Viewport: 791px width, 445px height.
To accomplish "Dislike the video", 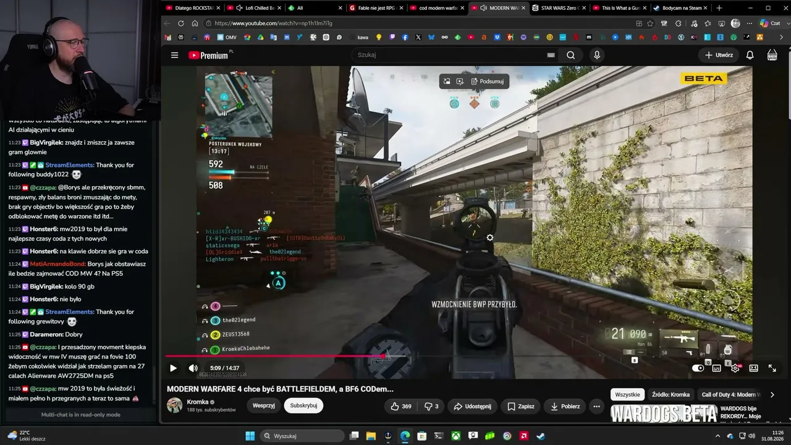I will [x=431, y=406].
